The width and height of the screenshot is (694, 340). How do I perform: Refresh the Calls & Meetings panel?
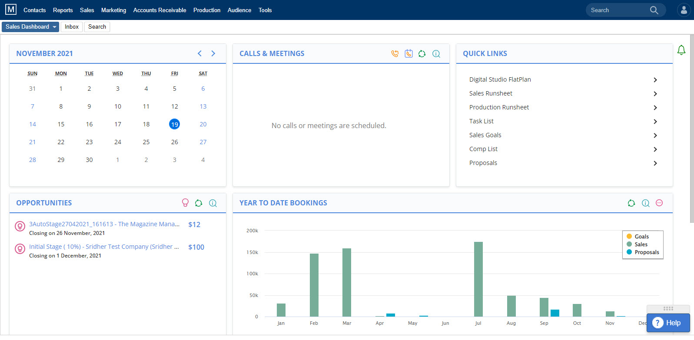422,54
